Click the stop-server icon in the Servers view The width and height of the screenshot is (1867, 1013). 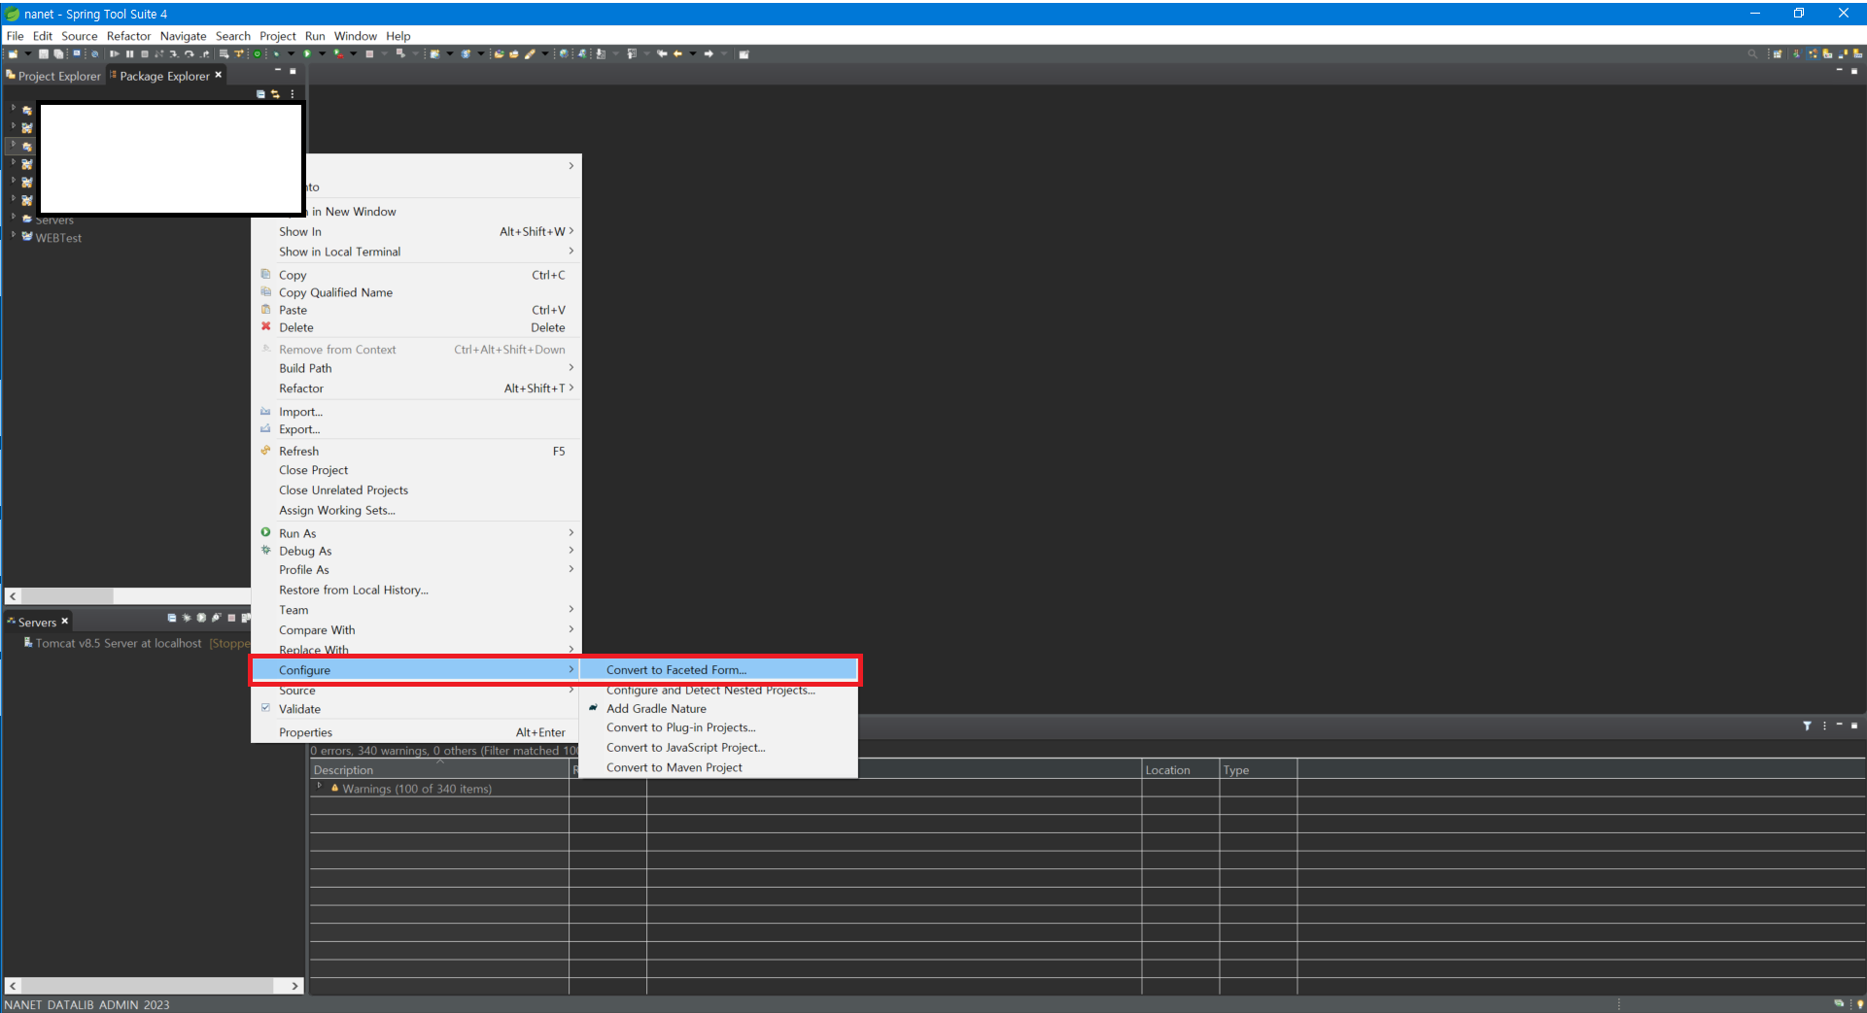pyautogui.click(x=231, y=618)
